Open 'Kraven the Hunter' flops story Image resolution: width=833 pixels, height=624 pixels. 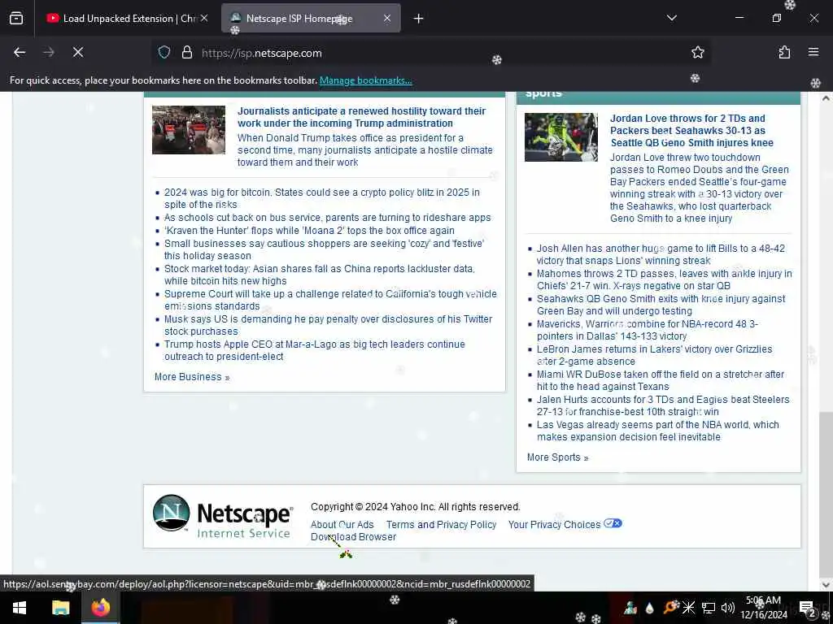click(309, 231)
